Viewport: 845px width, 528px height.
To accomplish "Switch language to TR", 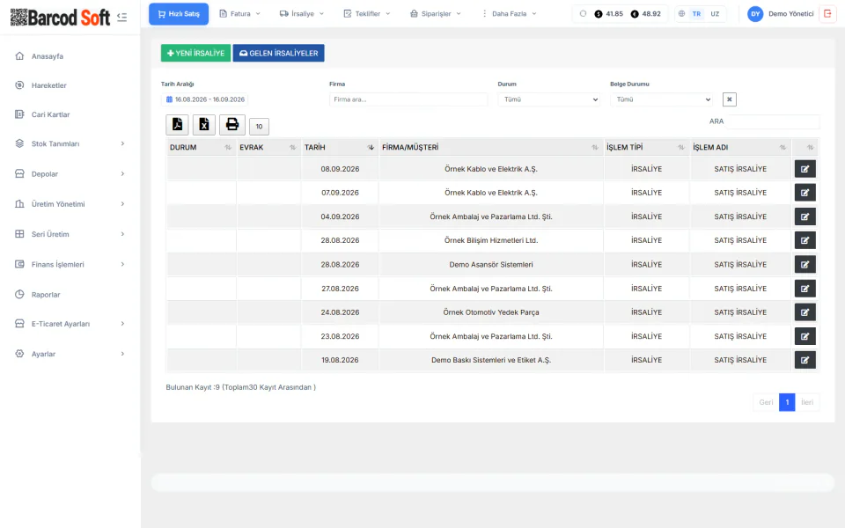I will click(696, 14).
